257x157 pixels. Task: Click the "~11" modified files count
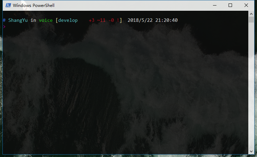pos(101,20)
